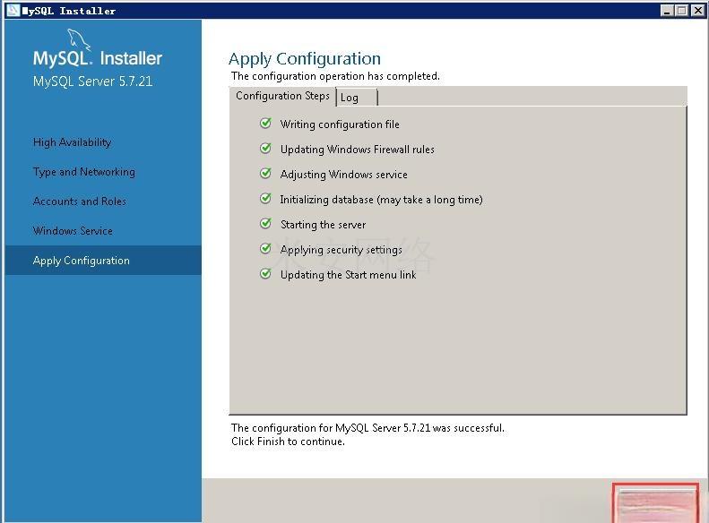Image resolution: width=709 pixels, height=523 pixels.
Task: Click 'Updating the Start menu link' text
Action: 348,275
